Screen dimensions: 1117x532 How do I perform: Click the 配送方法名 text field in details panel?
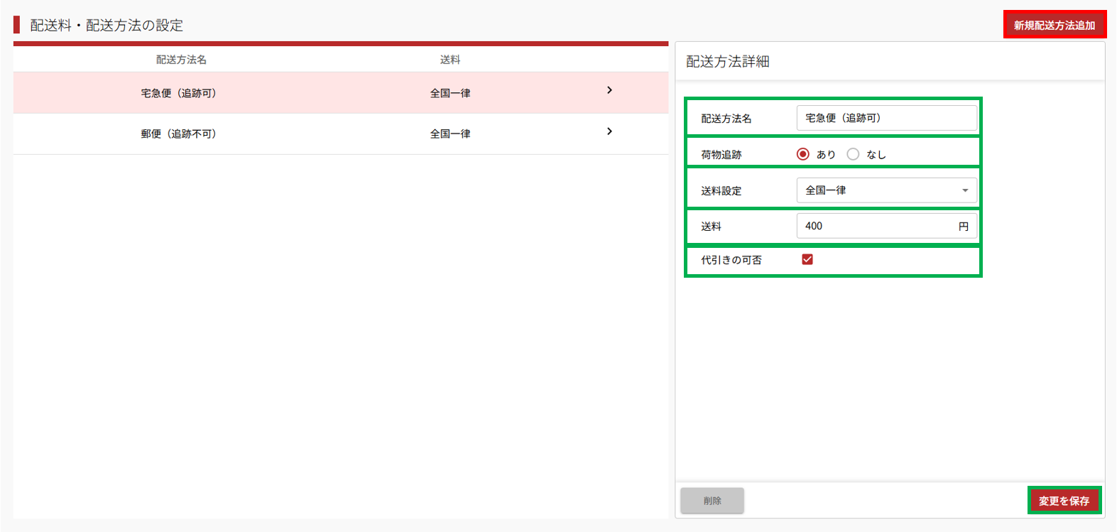point(886,118)
